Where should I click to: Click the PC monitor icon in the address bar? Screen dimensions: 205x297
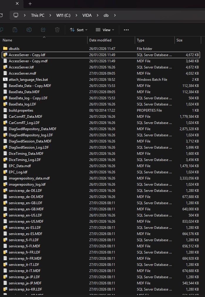[x=16, y=15]
